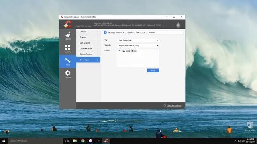
Task: Click the taskbar clock showing the date
Action: coord(250,141)
